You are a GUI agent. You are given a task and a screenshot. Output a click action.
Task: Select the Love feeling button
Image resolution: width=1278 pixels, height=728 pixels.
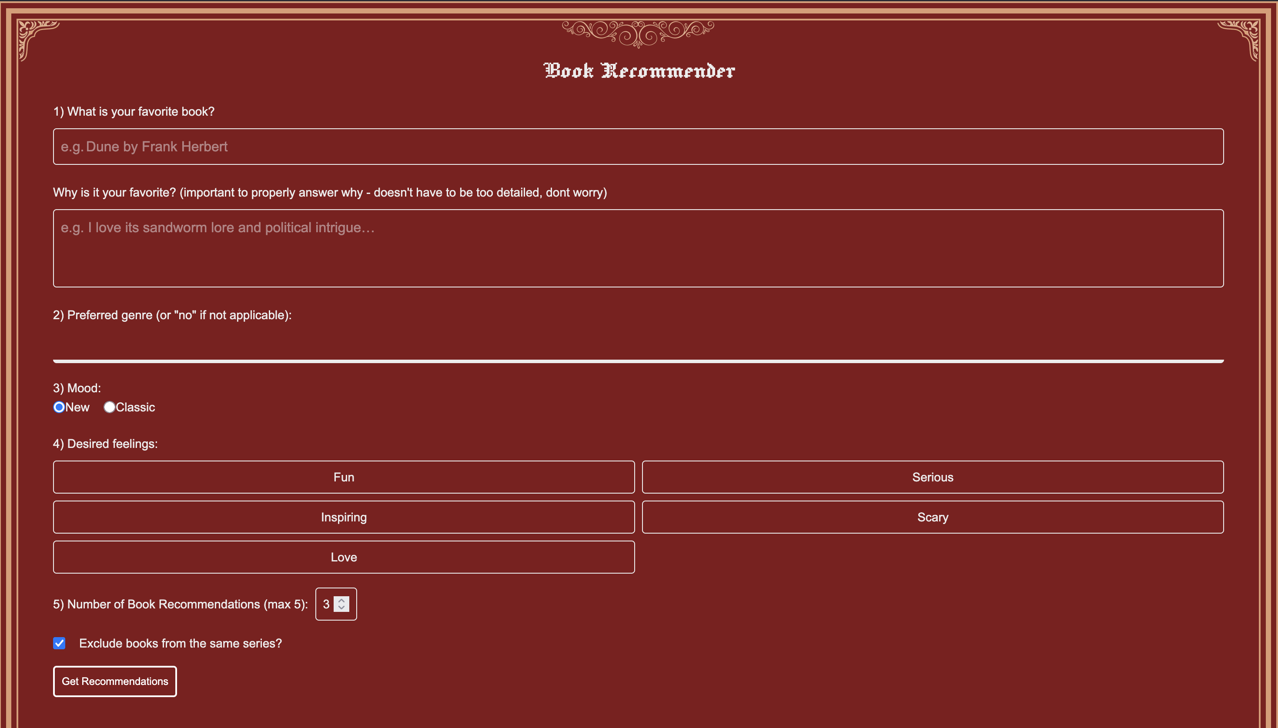point(344,557)
